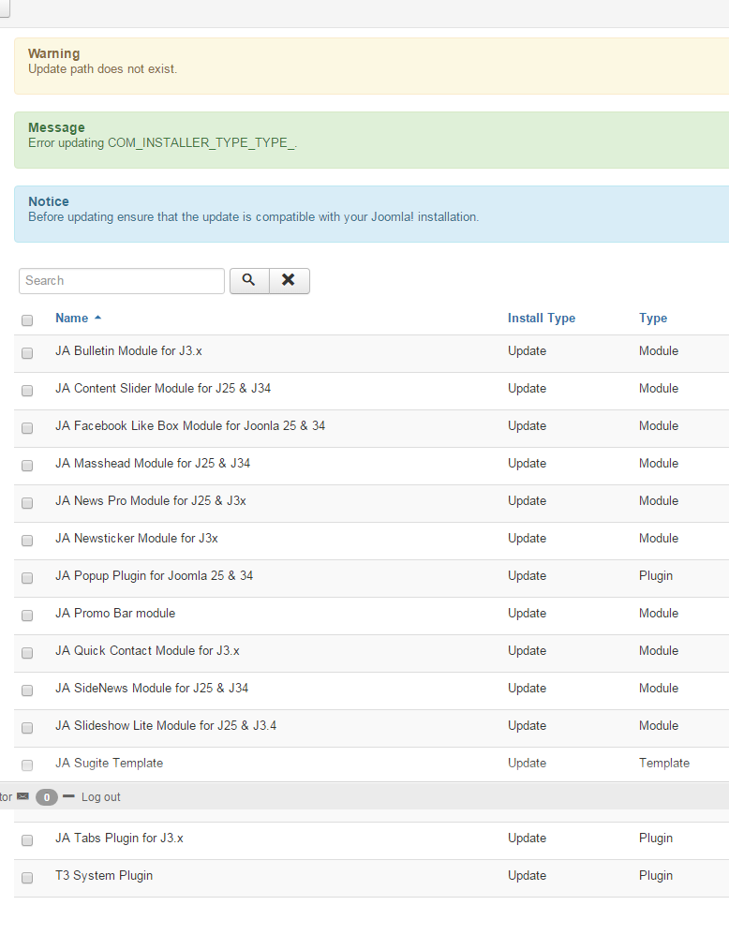This screenshot has width=729, height=935.
Task: Tick JA Newsticker Module checkbox
Action: click(x=27, y=541)
